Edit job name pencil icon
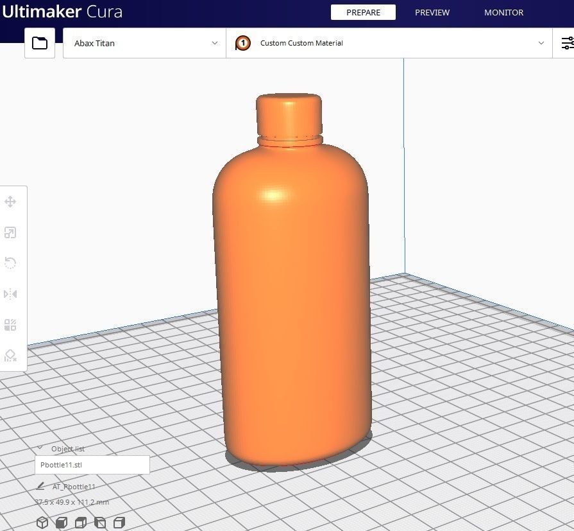The width and height of the screenshot is (574, 531). pyautogui.click(x=40, y=486)
